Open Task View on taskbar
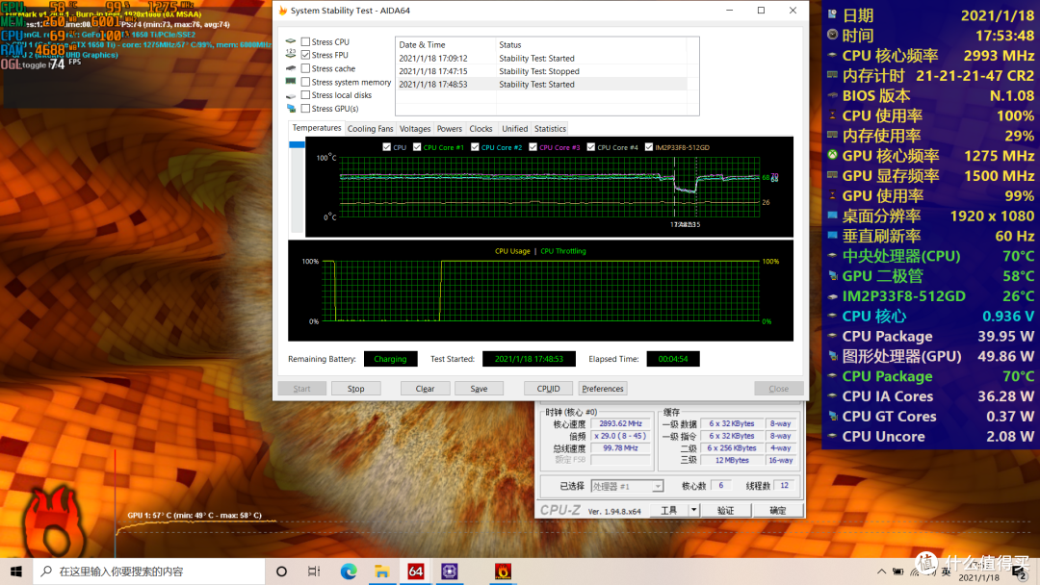This screenshot has height=585, width=1040. click(x=314, y=572)
